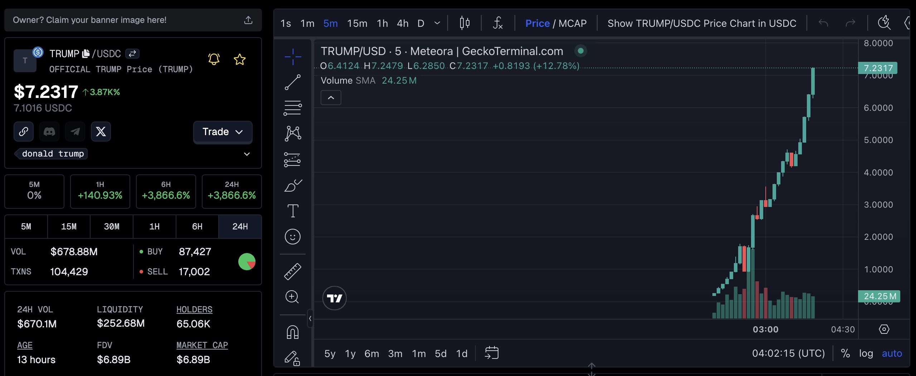The width and height of the screenshot is (916, 376).
Task: Add TRUMP to favorites with star
Action: 240,59
